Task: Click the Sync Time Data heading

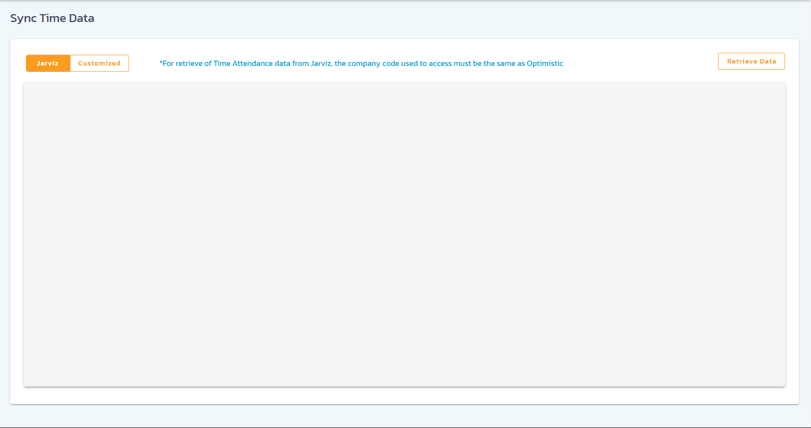Action: [x=52, y=19]
